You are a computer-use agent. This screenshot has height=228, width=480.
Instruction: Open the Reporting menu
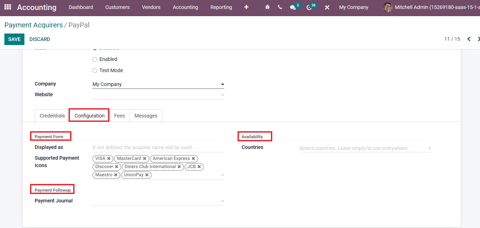click(x=221, y=7)
